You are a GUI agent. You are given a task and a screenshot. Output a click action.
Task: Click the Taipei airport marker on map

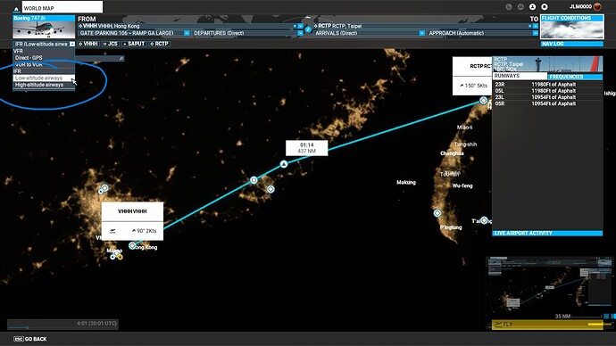[483, 101]
